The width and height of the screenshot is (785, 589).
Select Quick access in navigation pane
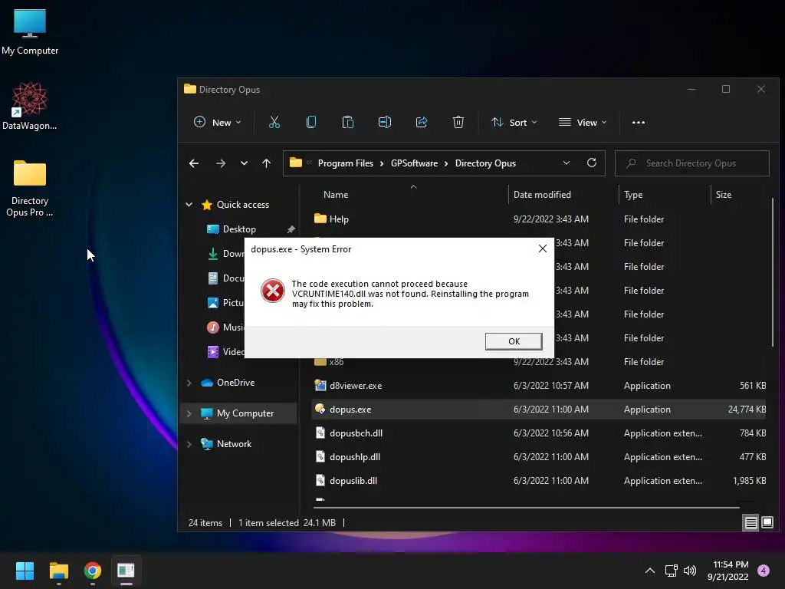[x=243, y=204]
